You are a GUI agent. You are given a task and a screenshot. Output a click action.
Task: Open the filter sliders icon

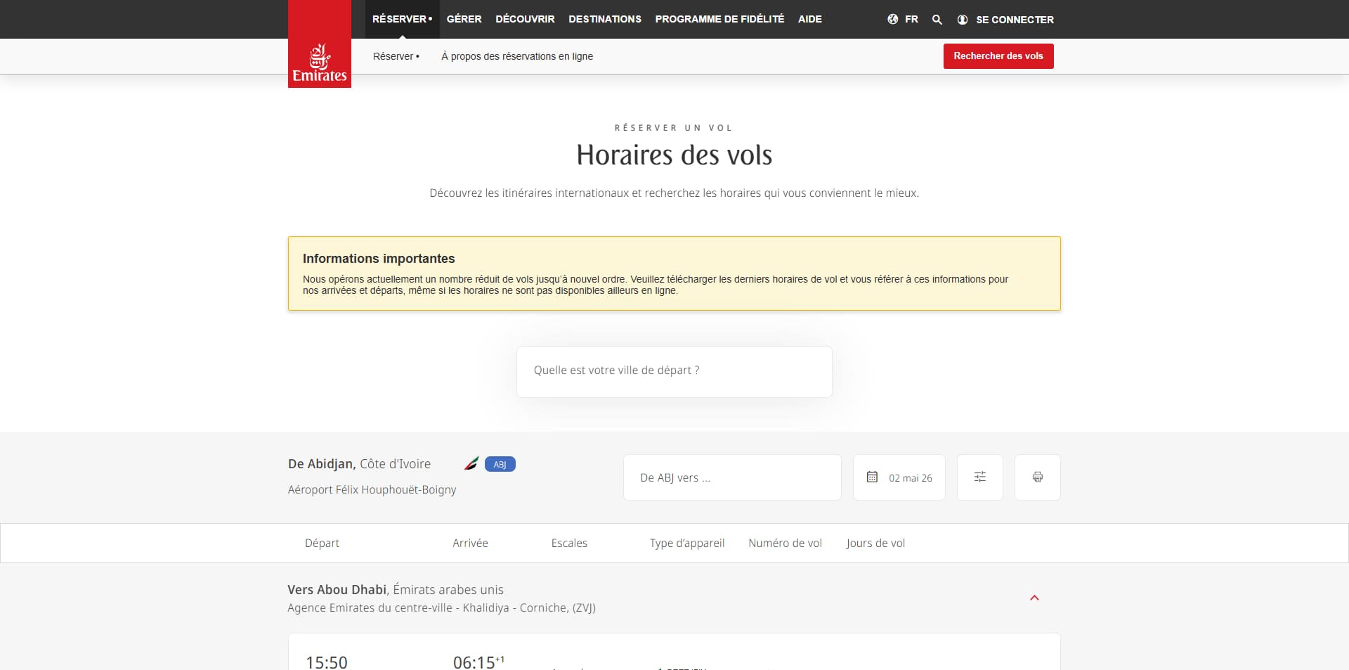pos(979,477)
